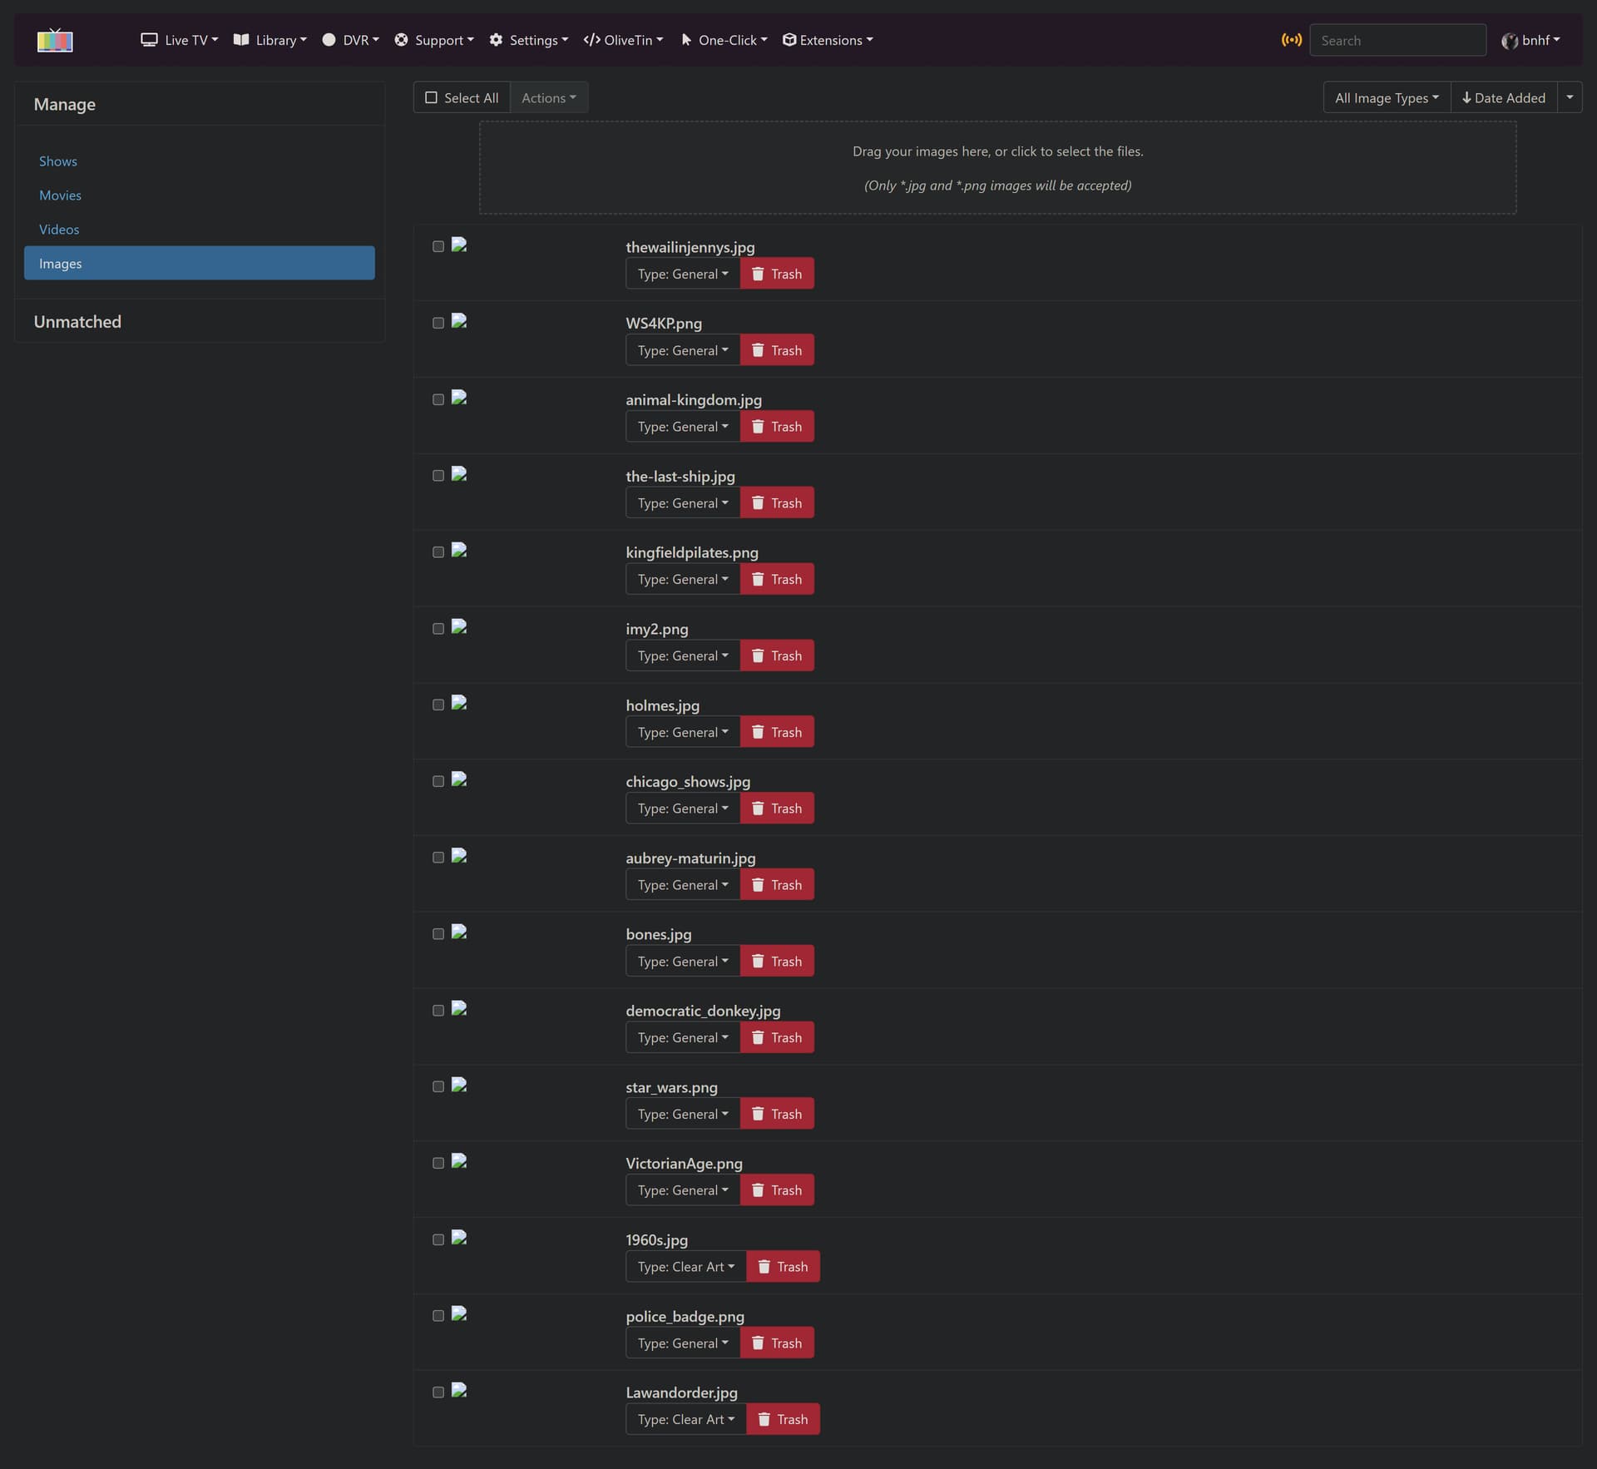The width and height of the screenshot is (1597, 1469).
Task: Click the Settings gear icon
Action: 496,40
